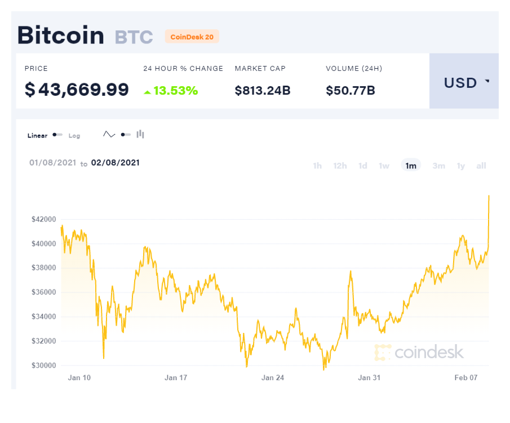Viewport: 510px width, 423px height.
Task: Select the Log scale label
Action: pos(74,136)
